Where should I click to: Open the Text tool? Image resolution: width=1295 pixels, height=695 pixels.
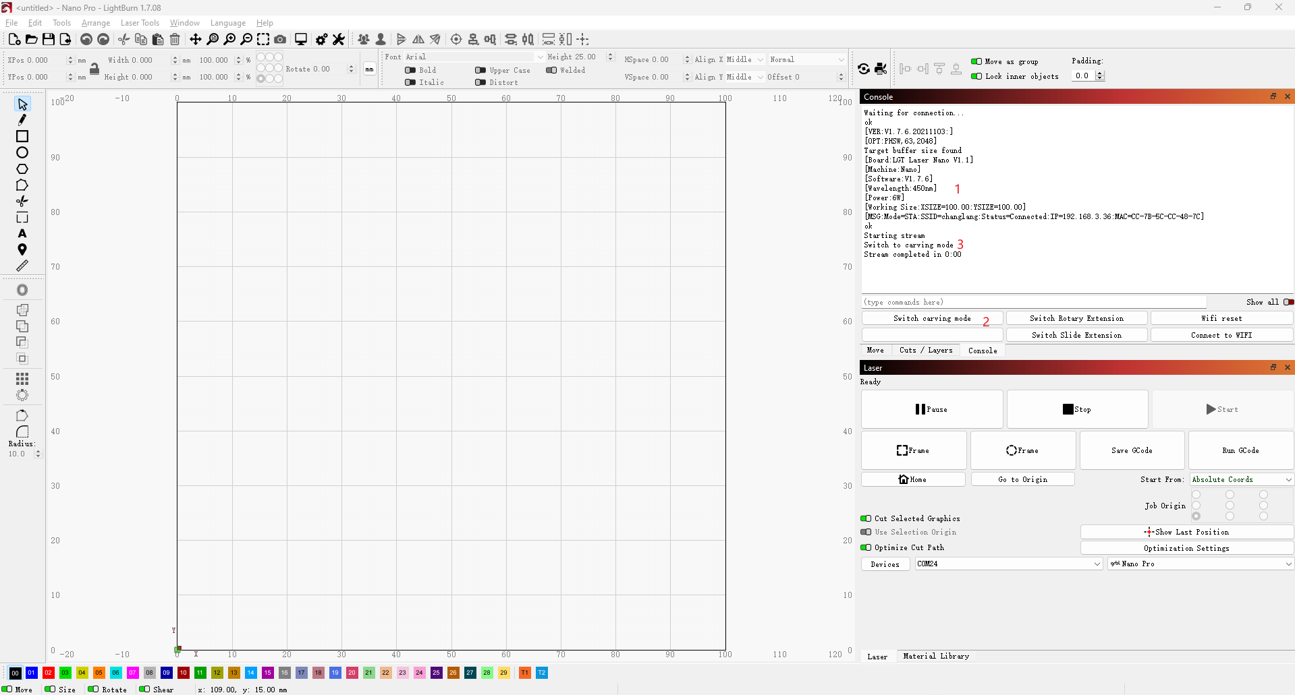coord(22,233)
